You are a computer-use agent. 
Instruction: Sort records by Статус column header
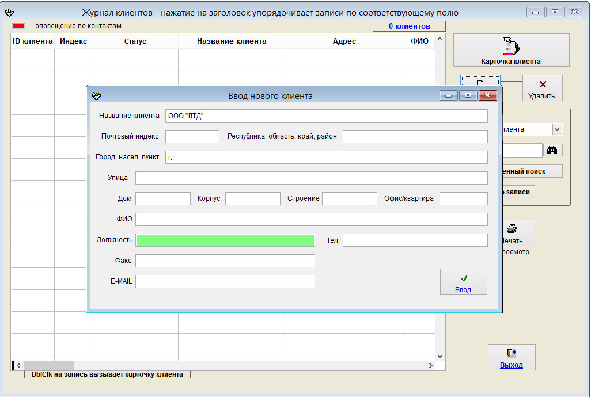[x=135, y=41]
